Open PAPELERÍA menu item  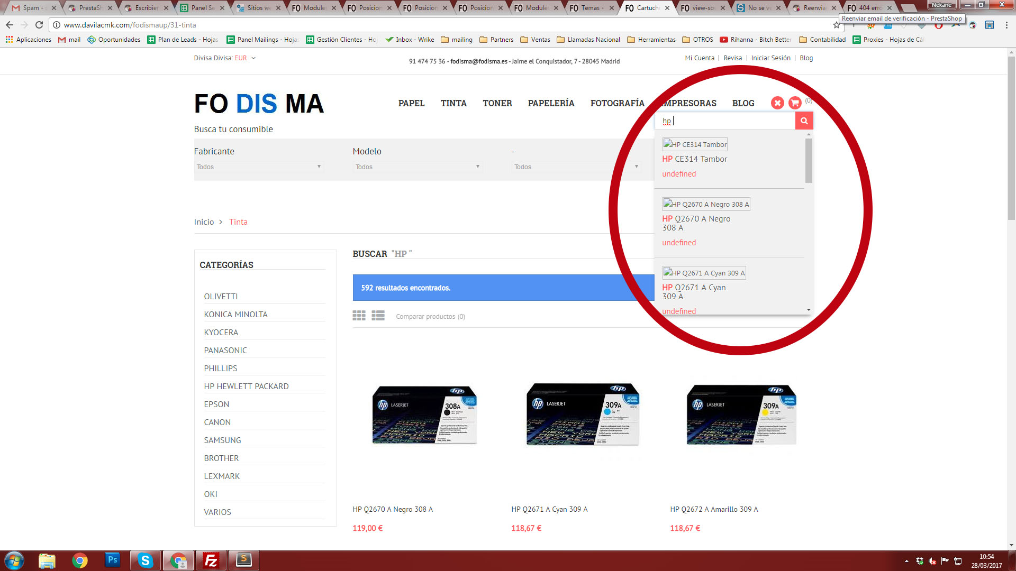pyautogui.click(x=551, y=103)
